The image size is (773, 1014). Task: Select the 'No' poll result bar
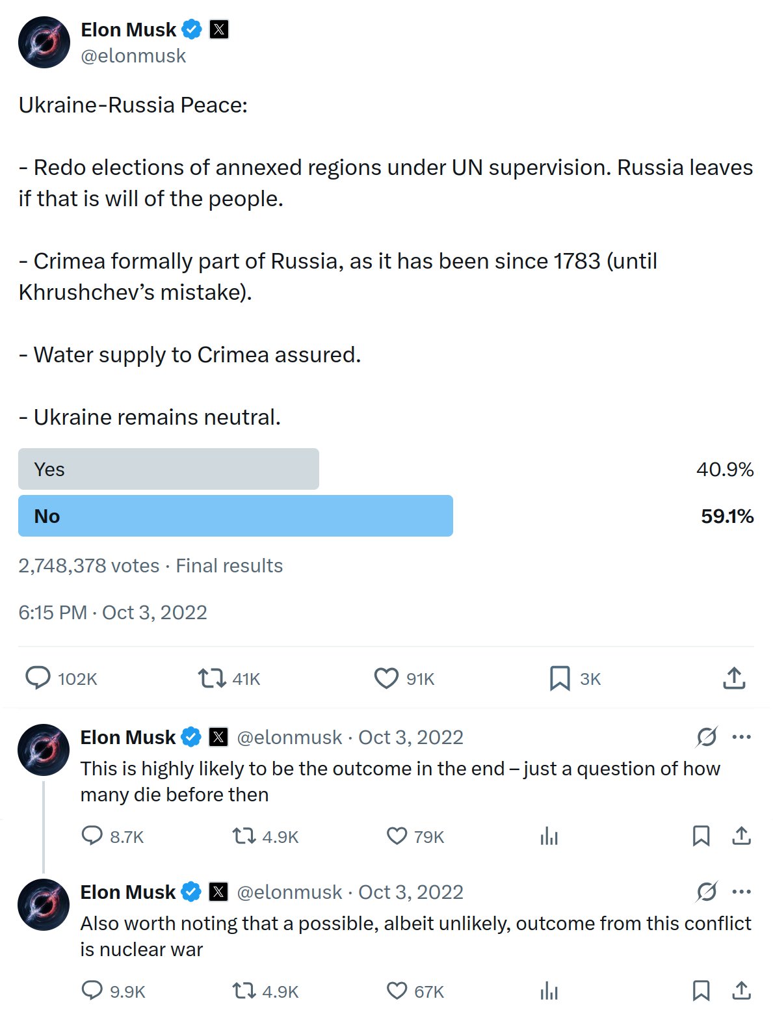(x=235, y=516)
